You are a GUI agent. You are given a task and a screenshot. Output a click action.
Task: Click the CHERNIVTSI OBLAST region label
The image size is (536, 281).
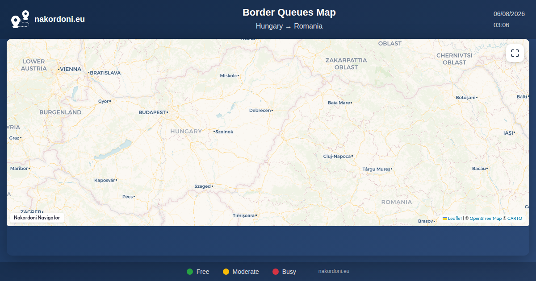[x=454, y=59]
